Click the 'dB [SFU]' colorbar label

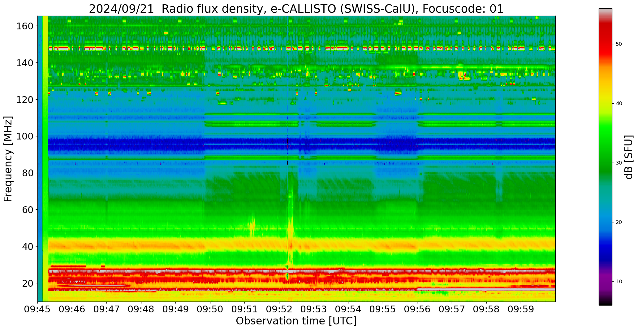[629, 157]
